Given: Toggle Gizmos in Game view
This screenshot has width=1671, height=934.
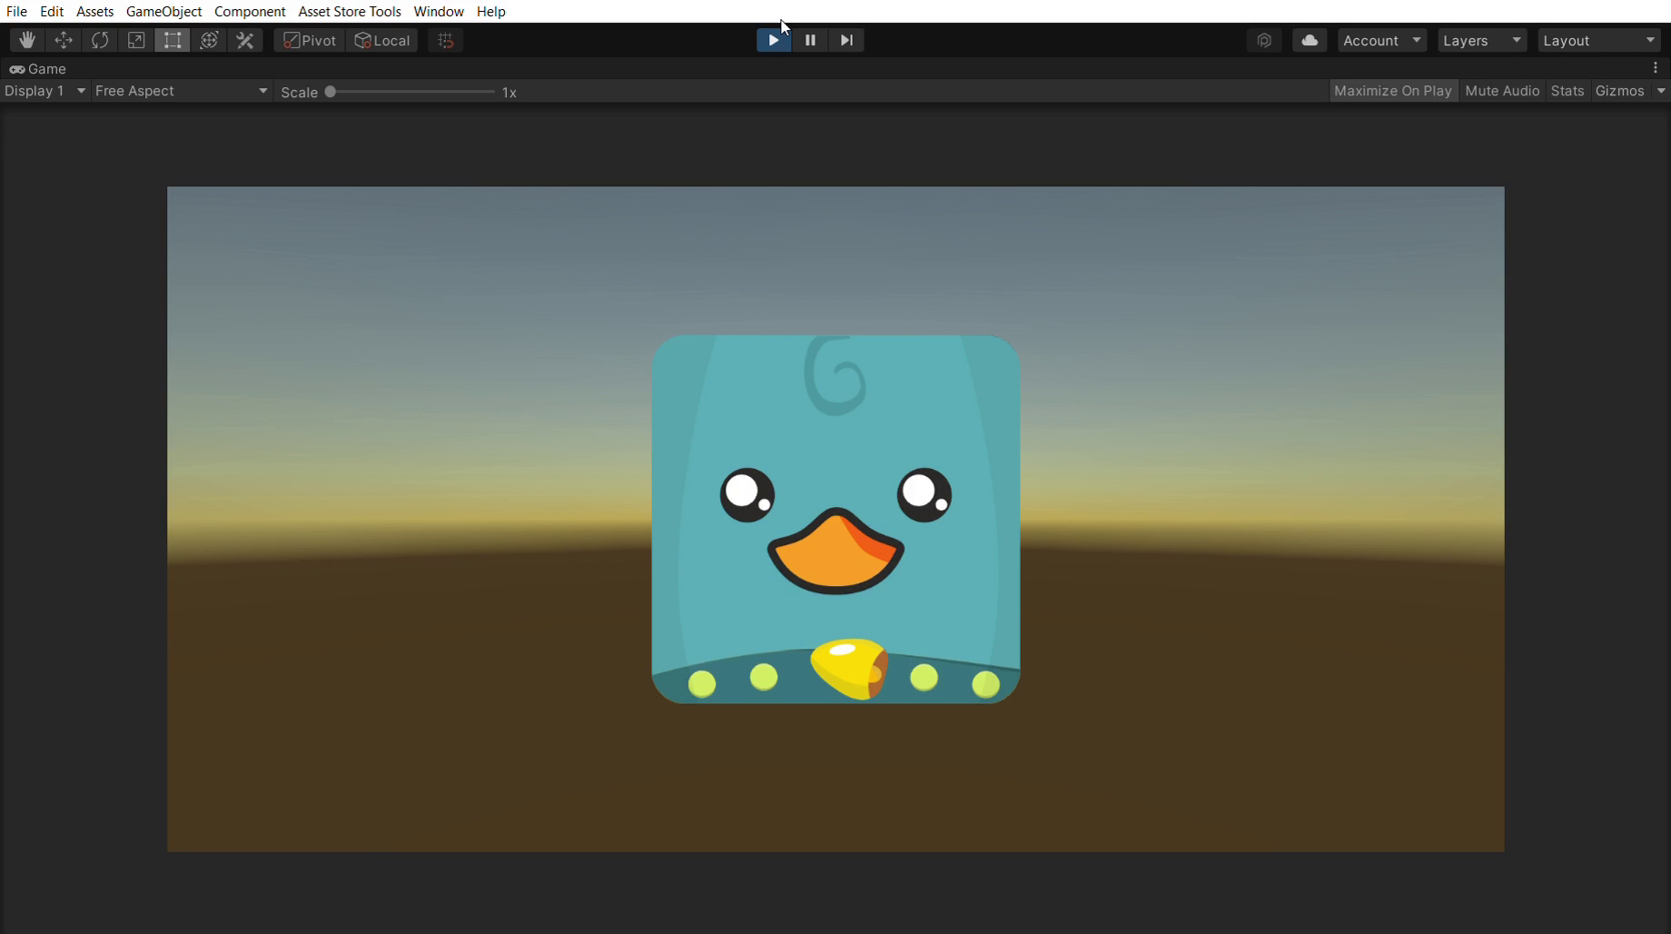Looking at the screenshot, I should (1619, 91).
